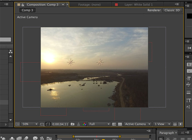Click the time navigator end handle
The width and height of the screenshot is (192, 140).
pyautogui.click(x=120, y=136)
